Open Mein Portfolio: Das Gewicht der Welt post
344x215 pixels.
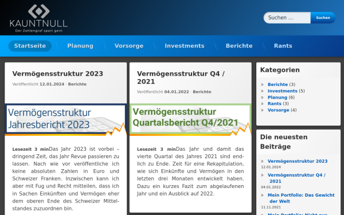click(x=301, y=198)
